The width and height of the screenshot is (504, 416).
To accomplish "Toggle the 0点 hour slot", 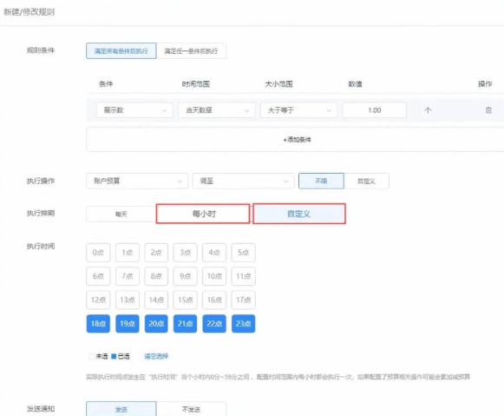I will coord(98,253).
